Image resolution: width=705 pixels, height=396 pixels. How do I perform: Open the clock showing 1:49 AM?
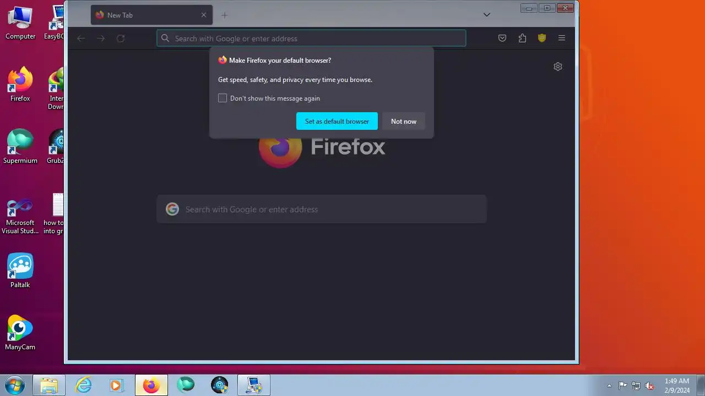pyautogui.click(x=677, y=385)
